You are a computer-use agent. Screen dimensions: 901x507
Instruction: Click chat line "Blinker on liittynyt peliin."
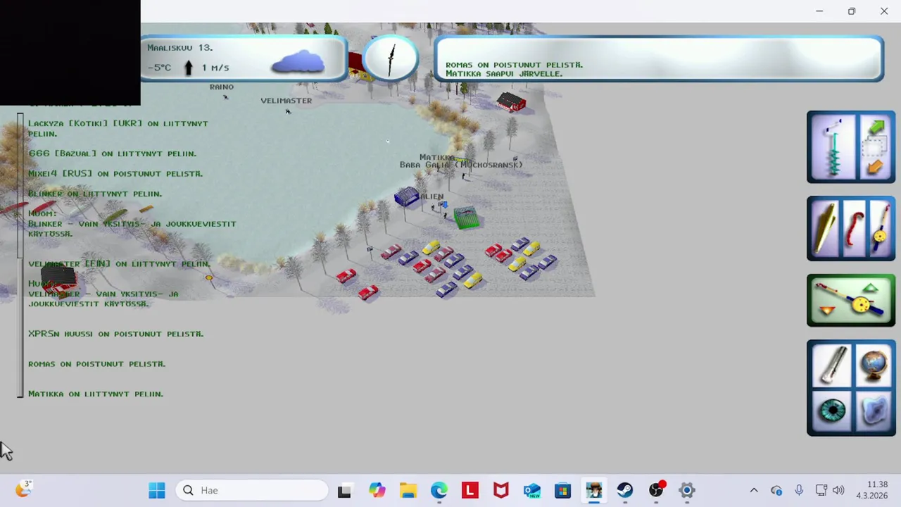click(95, 194)
